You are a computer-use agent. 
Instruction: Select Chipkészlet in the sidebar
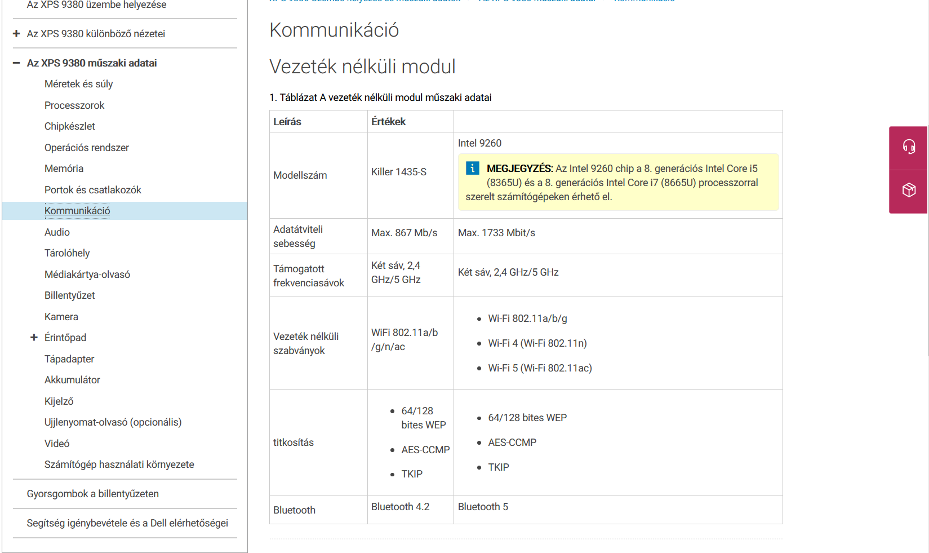pos(70,126)
